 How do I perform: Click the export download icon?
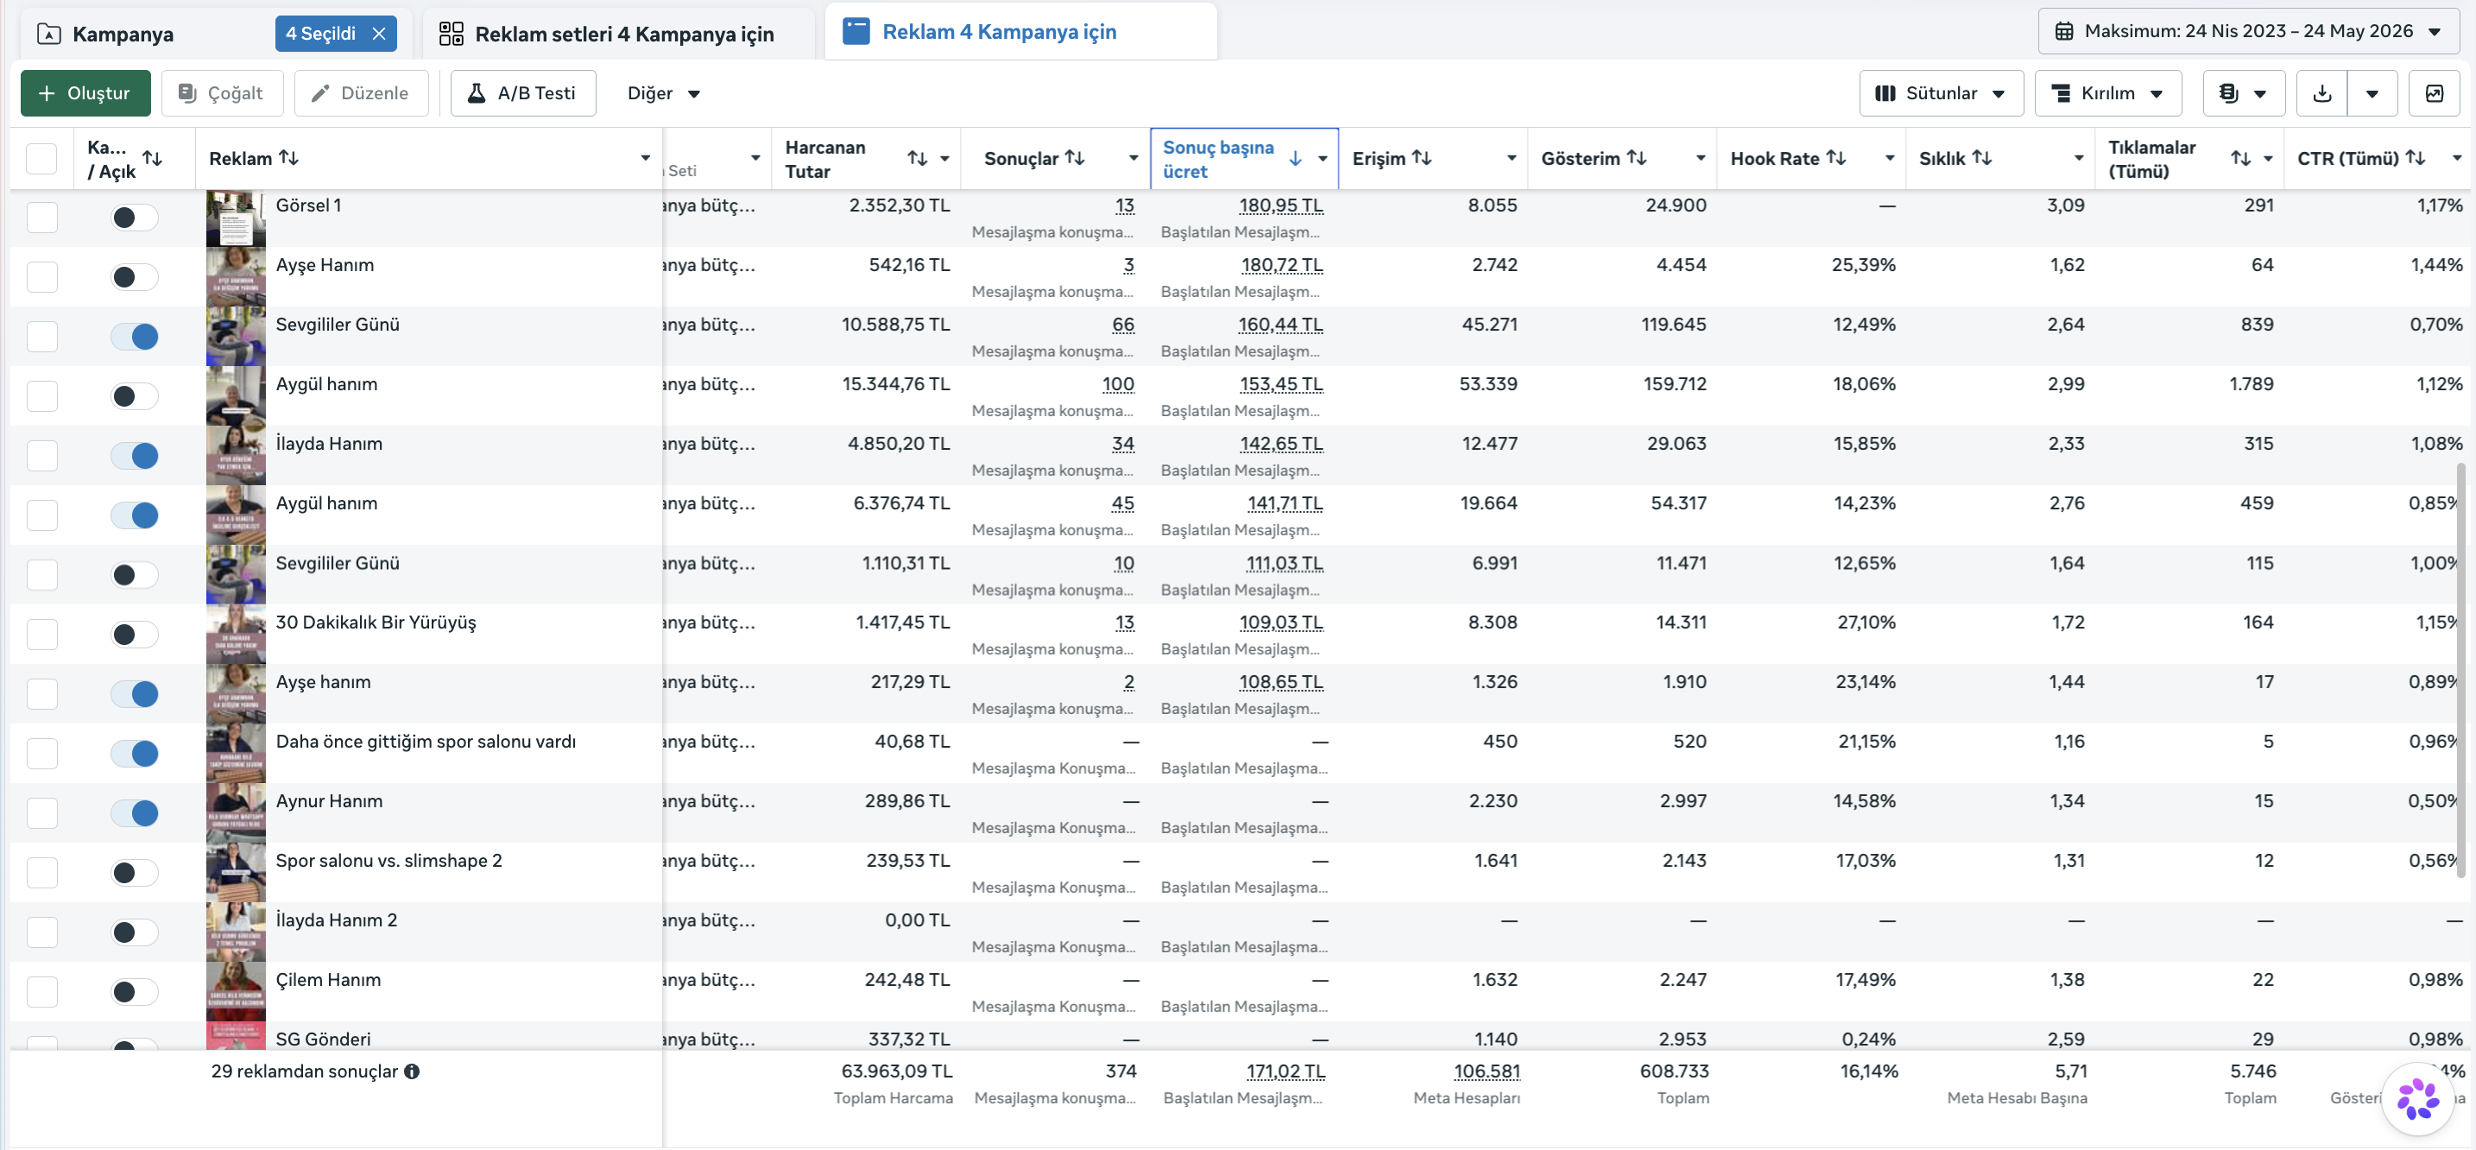(2321, 93)
